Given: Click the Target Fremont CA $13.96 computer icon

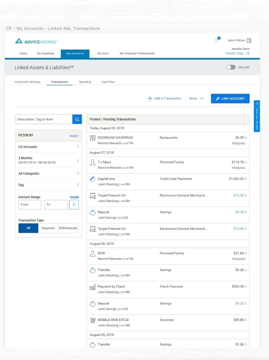Looking at the screenshot, I should coord(92,229).
